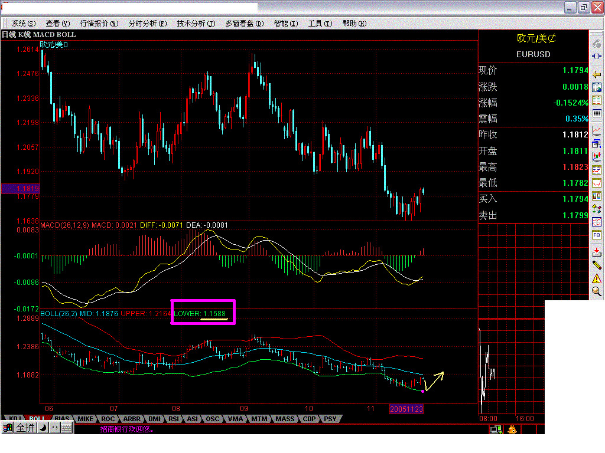This screenshot has height=453, width=605.
Task: Switch to the ROC indicator tab
Action: pos(108,419)
